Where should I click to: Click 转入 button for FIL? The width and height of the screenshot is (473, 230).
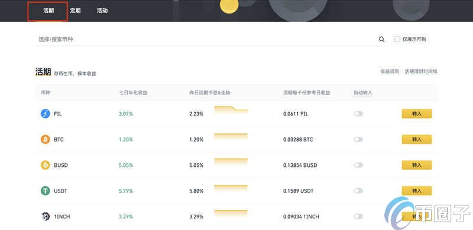(x=417, y=114)
